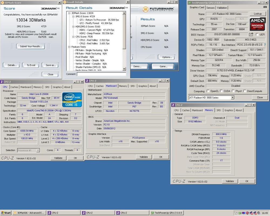Image resolution: width=270 pixels, height=216 pixels.
Task: Collapse the CPU Score tree node
Action: 73,37
